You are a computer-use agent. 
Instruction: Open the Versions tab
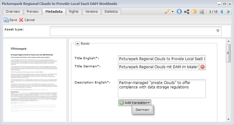91,11
